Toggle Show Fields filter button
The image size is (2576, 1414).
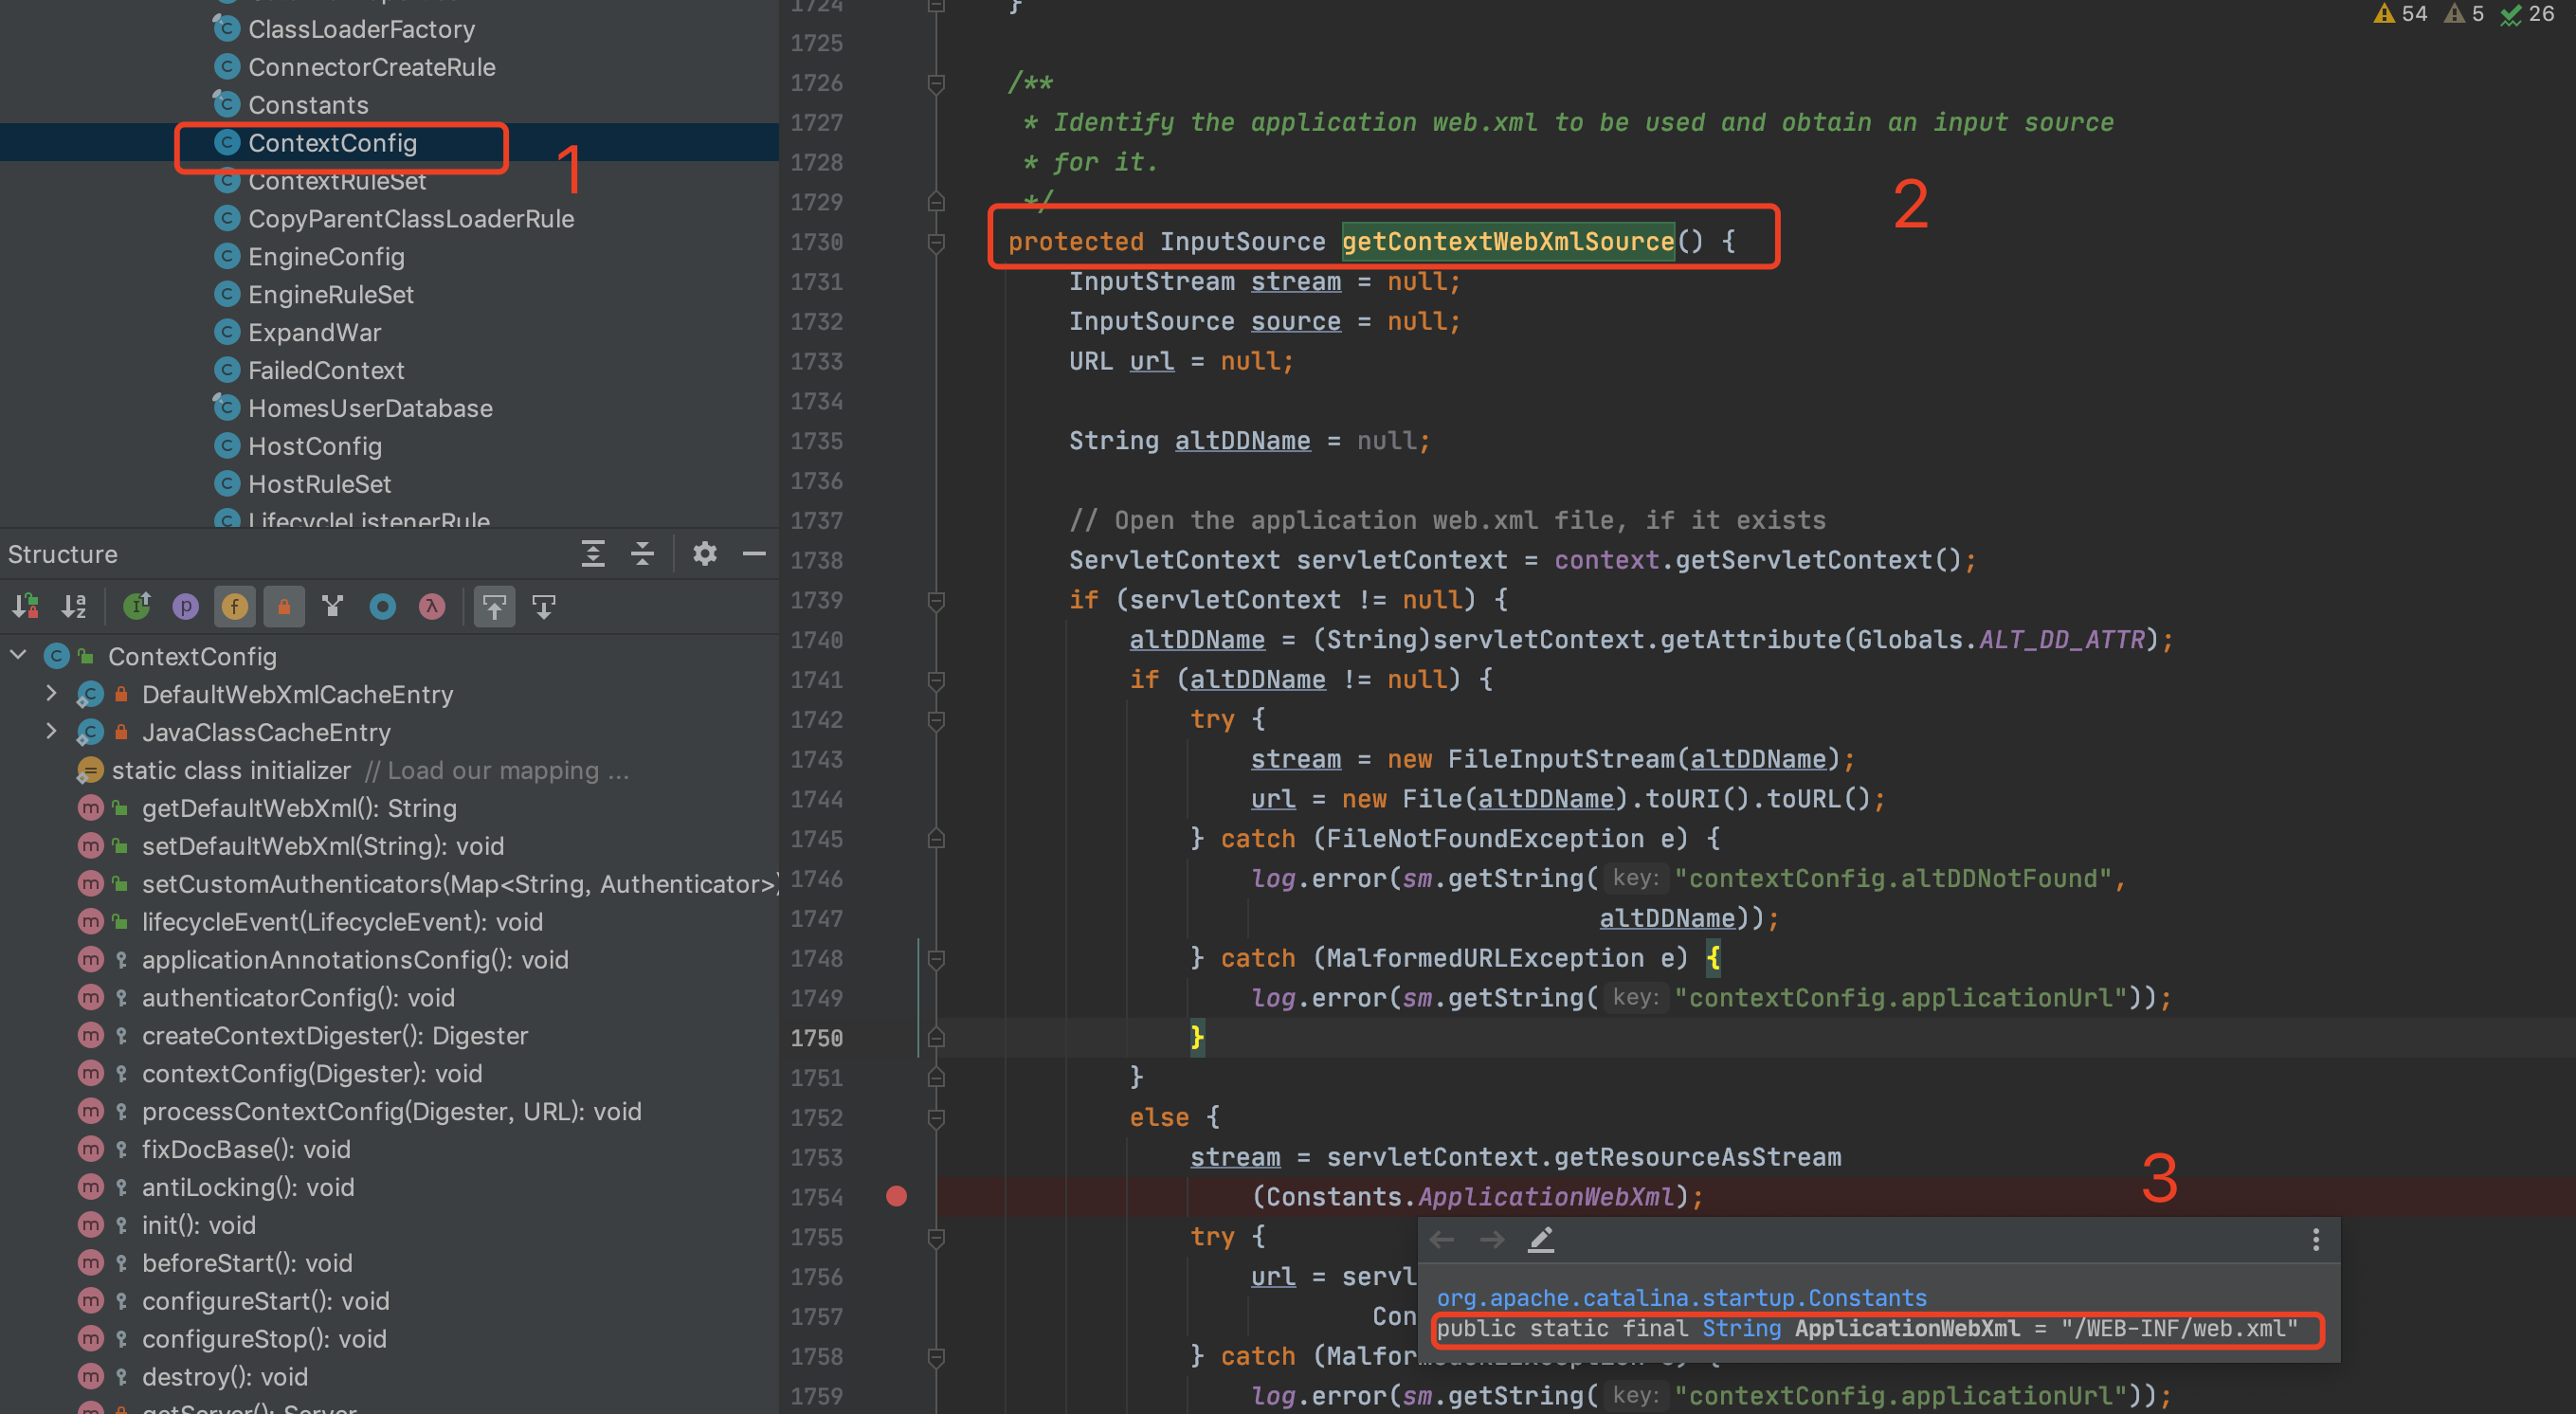pos(235,606)
